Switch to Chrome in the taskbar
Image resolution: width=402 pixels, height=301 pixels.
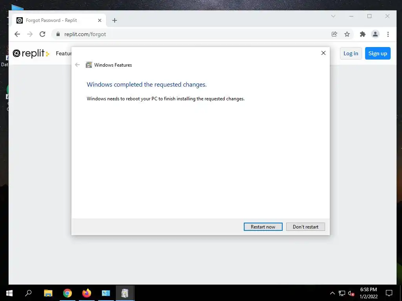click(68, 293)
